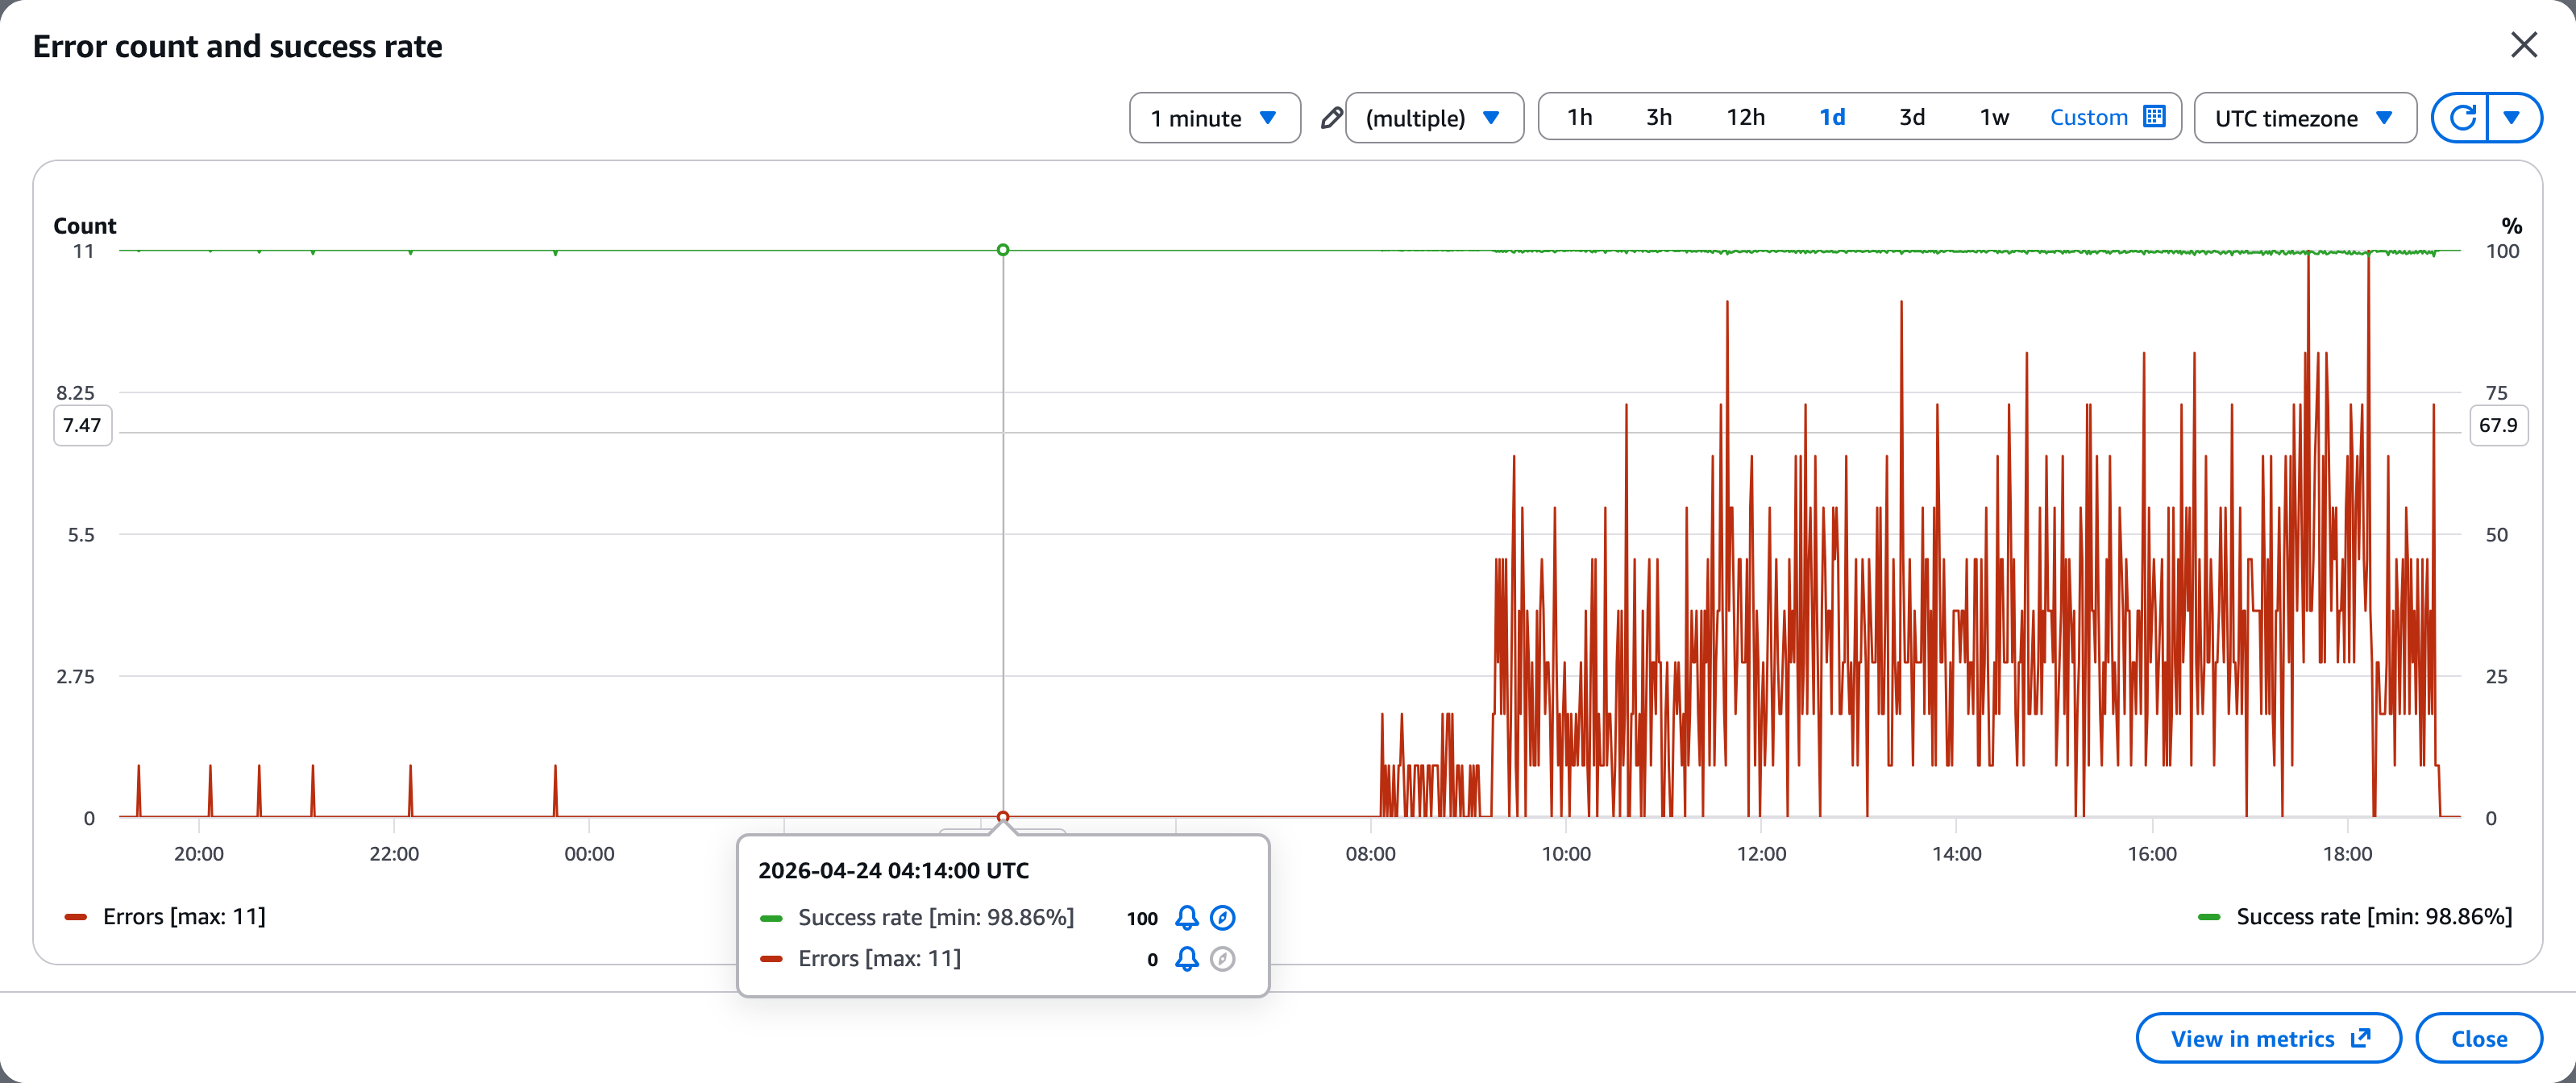Click the 7.47 left axis value label
The height and width of the screenshot is (1083, 2576).
tap(82, 425)
